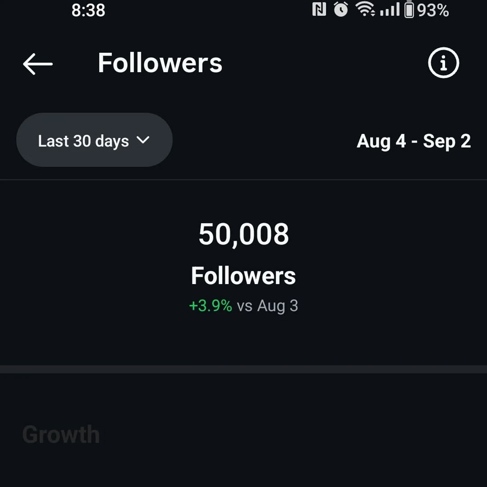Click the thin line under the date filter
Viewport: 487px width, 487px height.
pyautogui.click(x=243, y=179)
